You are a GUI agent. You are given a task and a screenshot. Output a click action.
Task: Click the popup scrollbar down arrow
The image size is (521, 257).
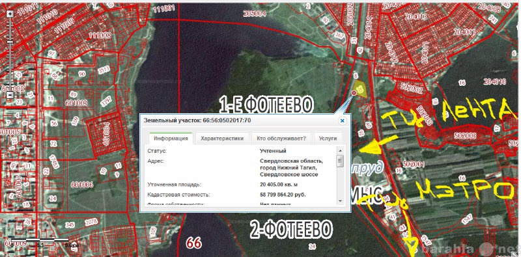click(340, 201)
